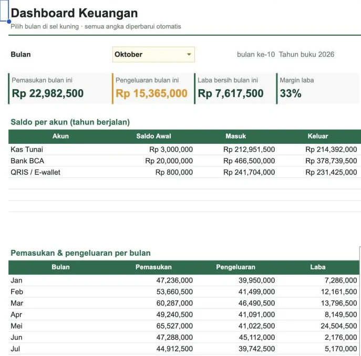This screenshot has width=361, height=356.
Task: Select Apr Pengeluaran 41,091,000
Action: click(x=257, y=315)
